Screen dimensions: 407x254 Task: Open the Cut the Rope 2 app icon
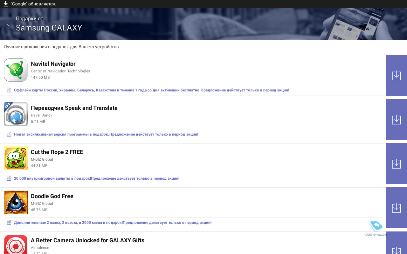point(16,158)
